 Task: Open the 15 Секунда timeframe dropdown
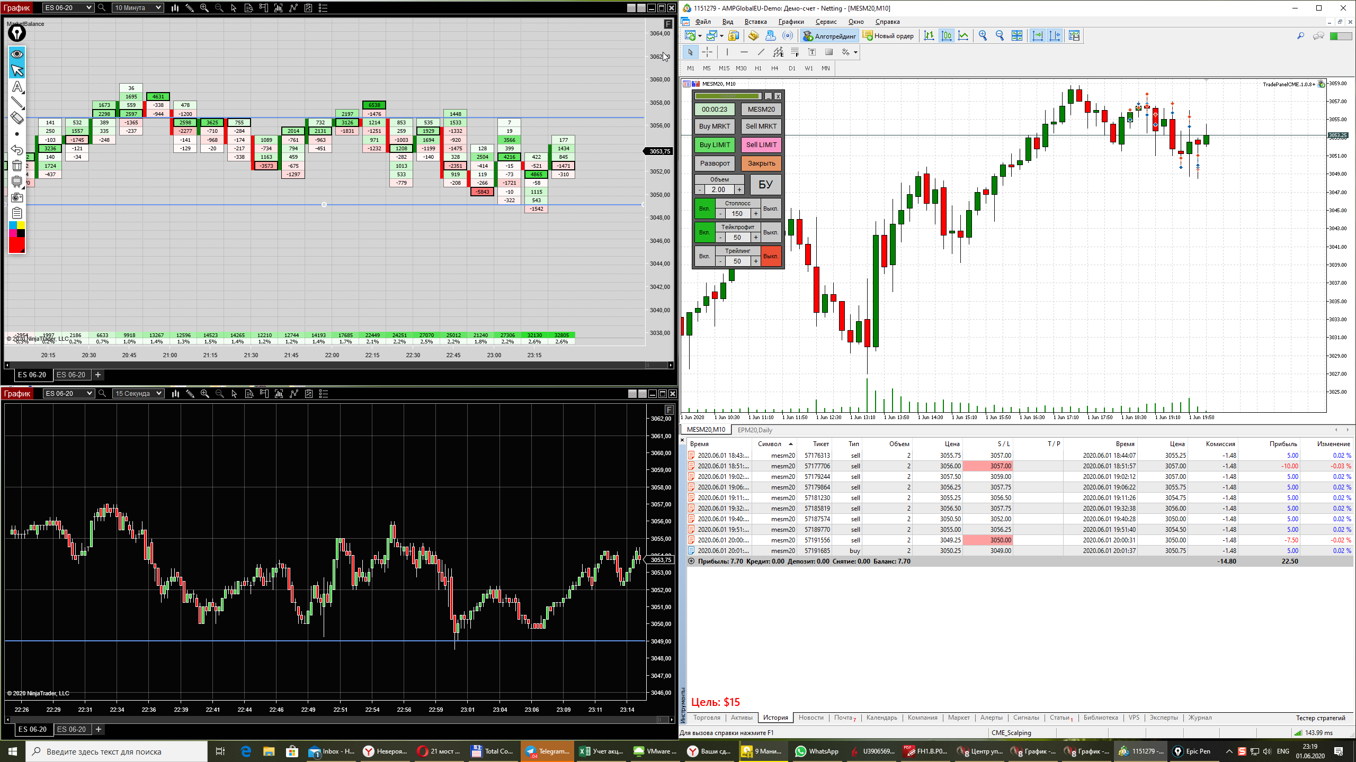pyautogui.click(x=138, y=394)
